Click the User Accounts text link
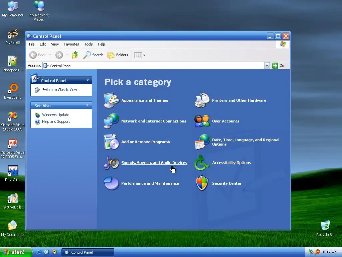This screenshot has height=257, width=342. tap(225, 121)
